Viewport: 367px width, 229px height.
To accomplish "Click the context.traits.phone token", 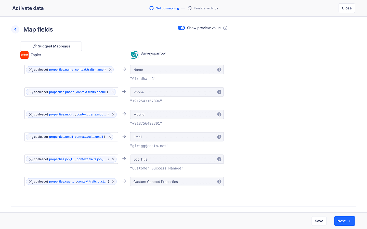I will [x=91, y=92].
